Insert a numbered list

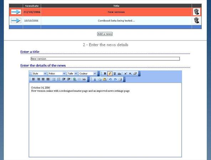click(59, 79)
